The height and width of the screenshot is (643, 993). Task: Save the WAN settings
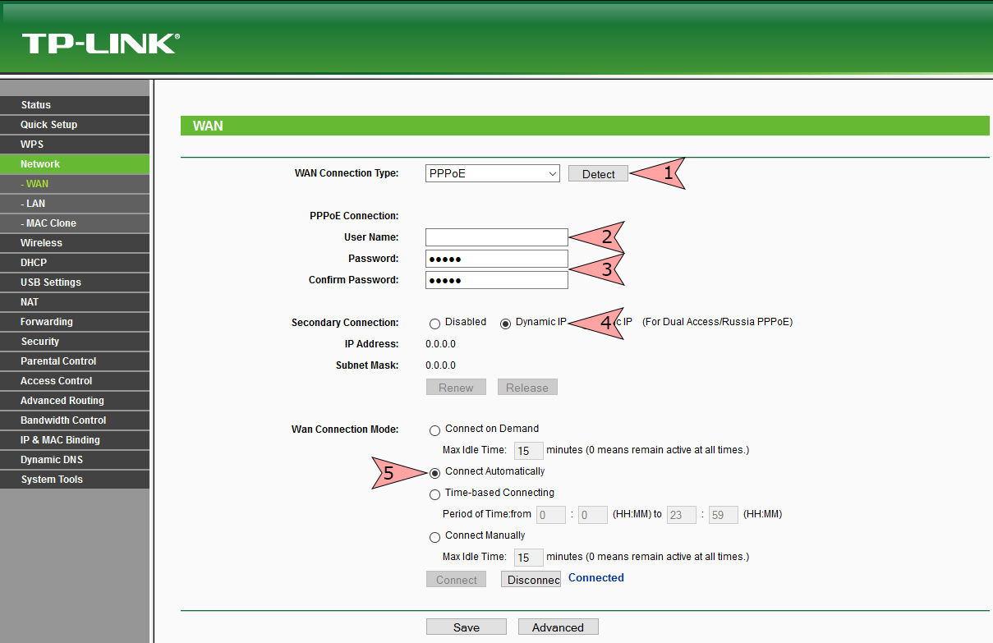[466, 626]
